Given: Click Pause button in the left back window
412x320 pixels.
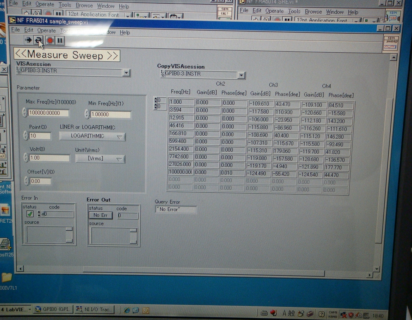Looking at the screenshot, I should 59,14.
